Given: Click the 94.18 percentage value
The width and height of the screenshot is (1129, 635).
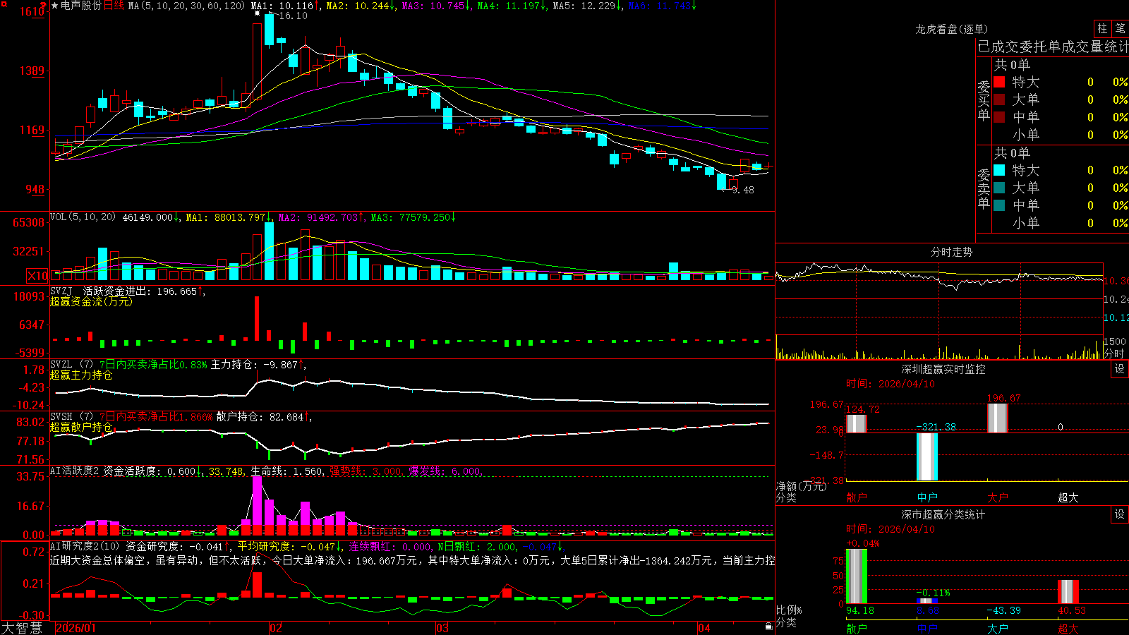Looking at the screenshot, I should (x=859, y=610).
